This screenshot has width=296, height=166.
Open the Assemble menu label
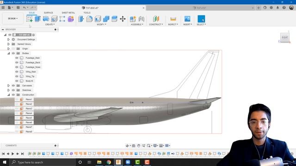[x=137, y=24]
